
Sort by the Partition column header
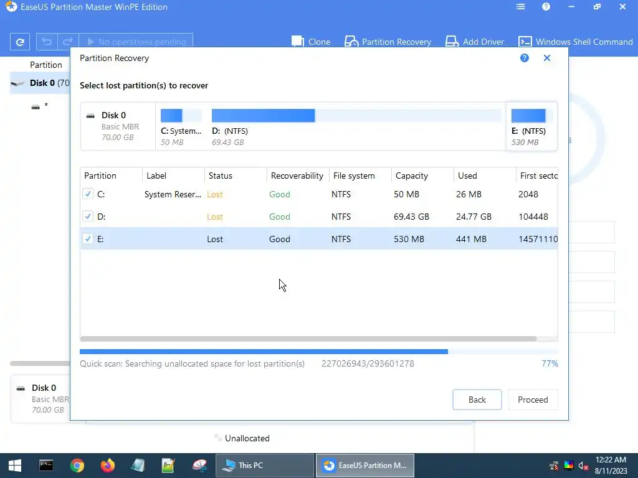pos(111,176)
